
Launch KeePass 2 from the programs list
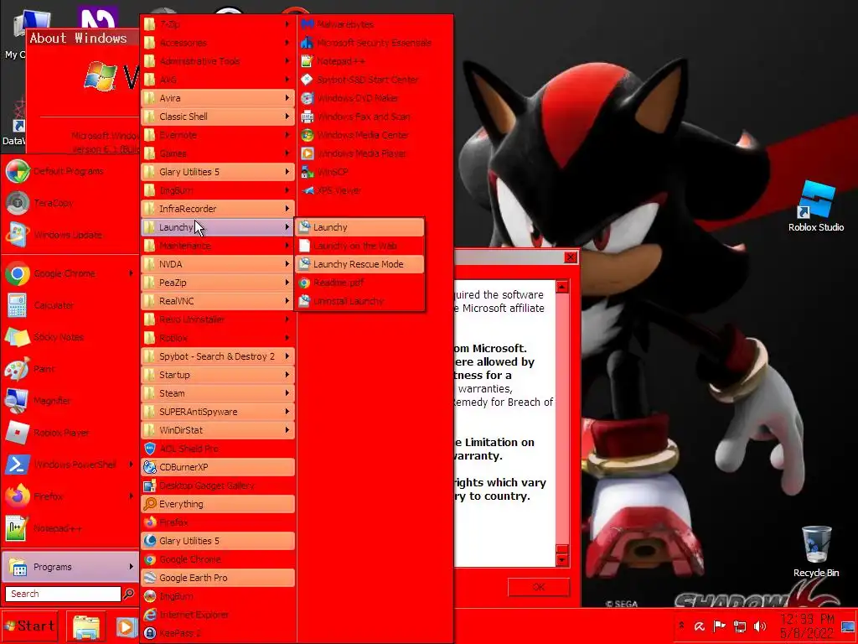point(218,633)
